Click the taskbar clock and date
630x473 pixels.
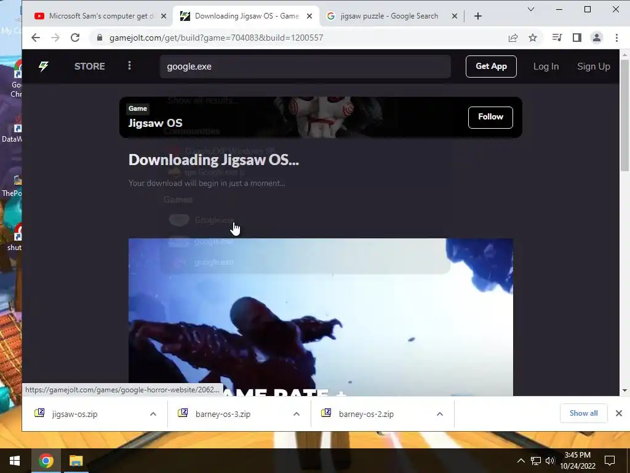(x=577, y=461)
